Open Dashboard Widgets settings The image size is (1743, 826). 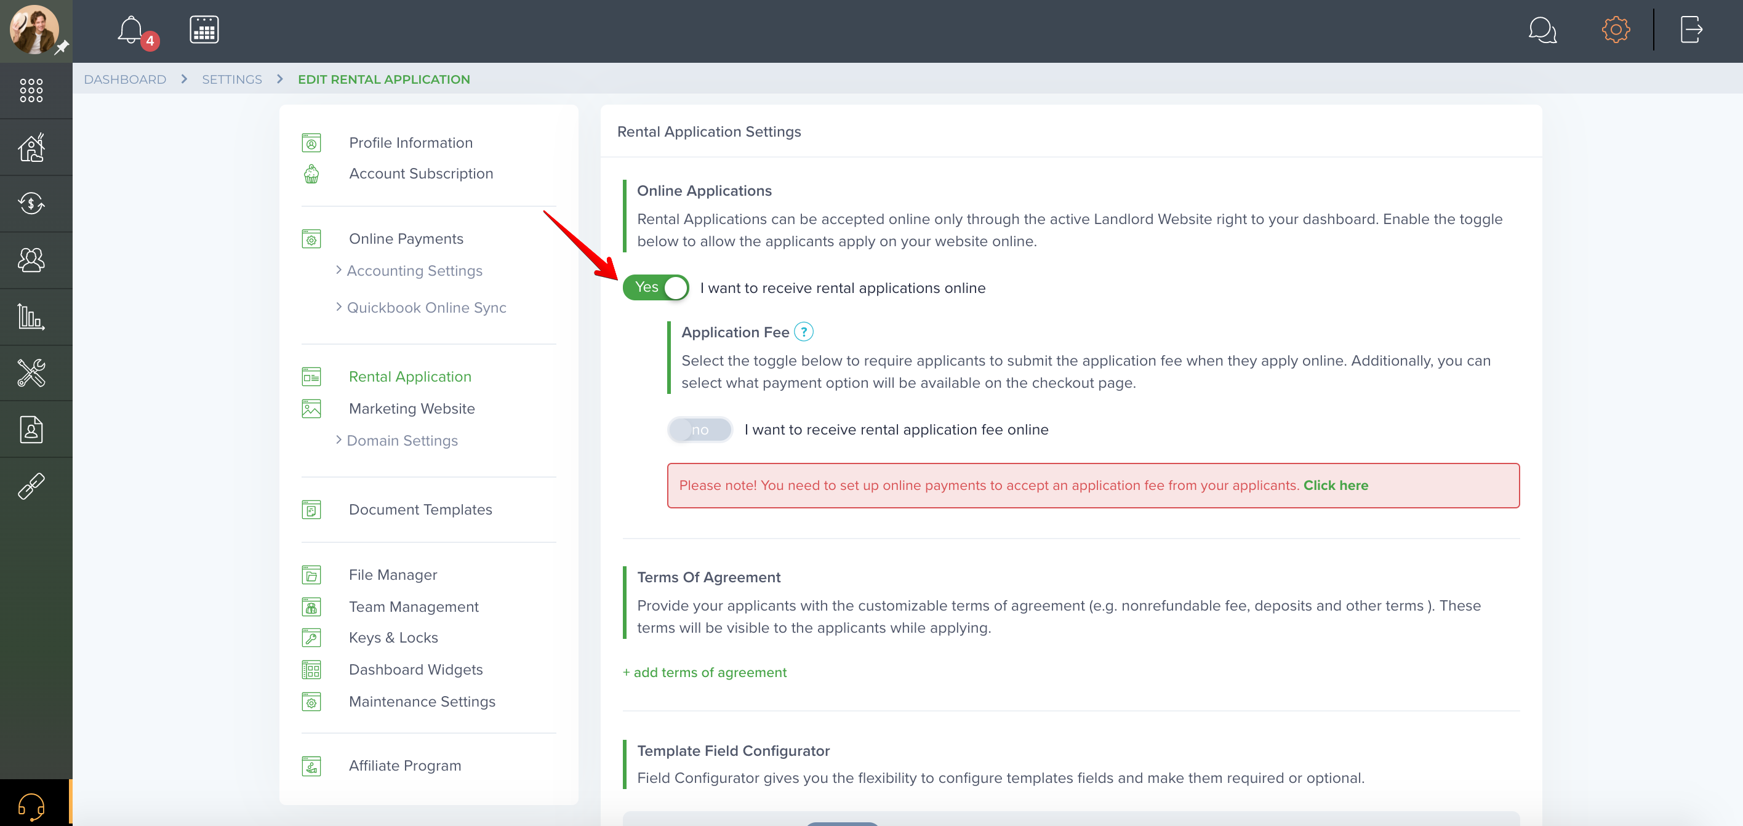click(x=416, y=670)
